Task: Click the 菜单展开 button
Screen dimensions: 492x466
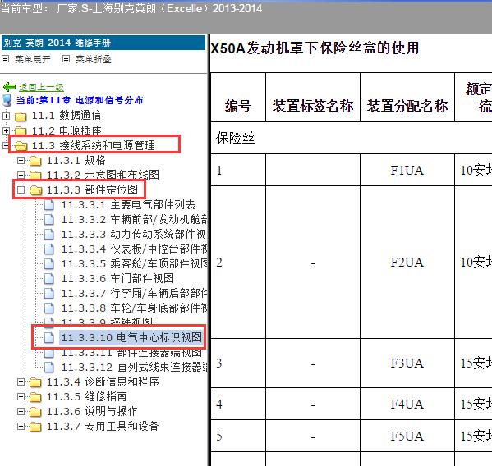Action: pos(33,59)
